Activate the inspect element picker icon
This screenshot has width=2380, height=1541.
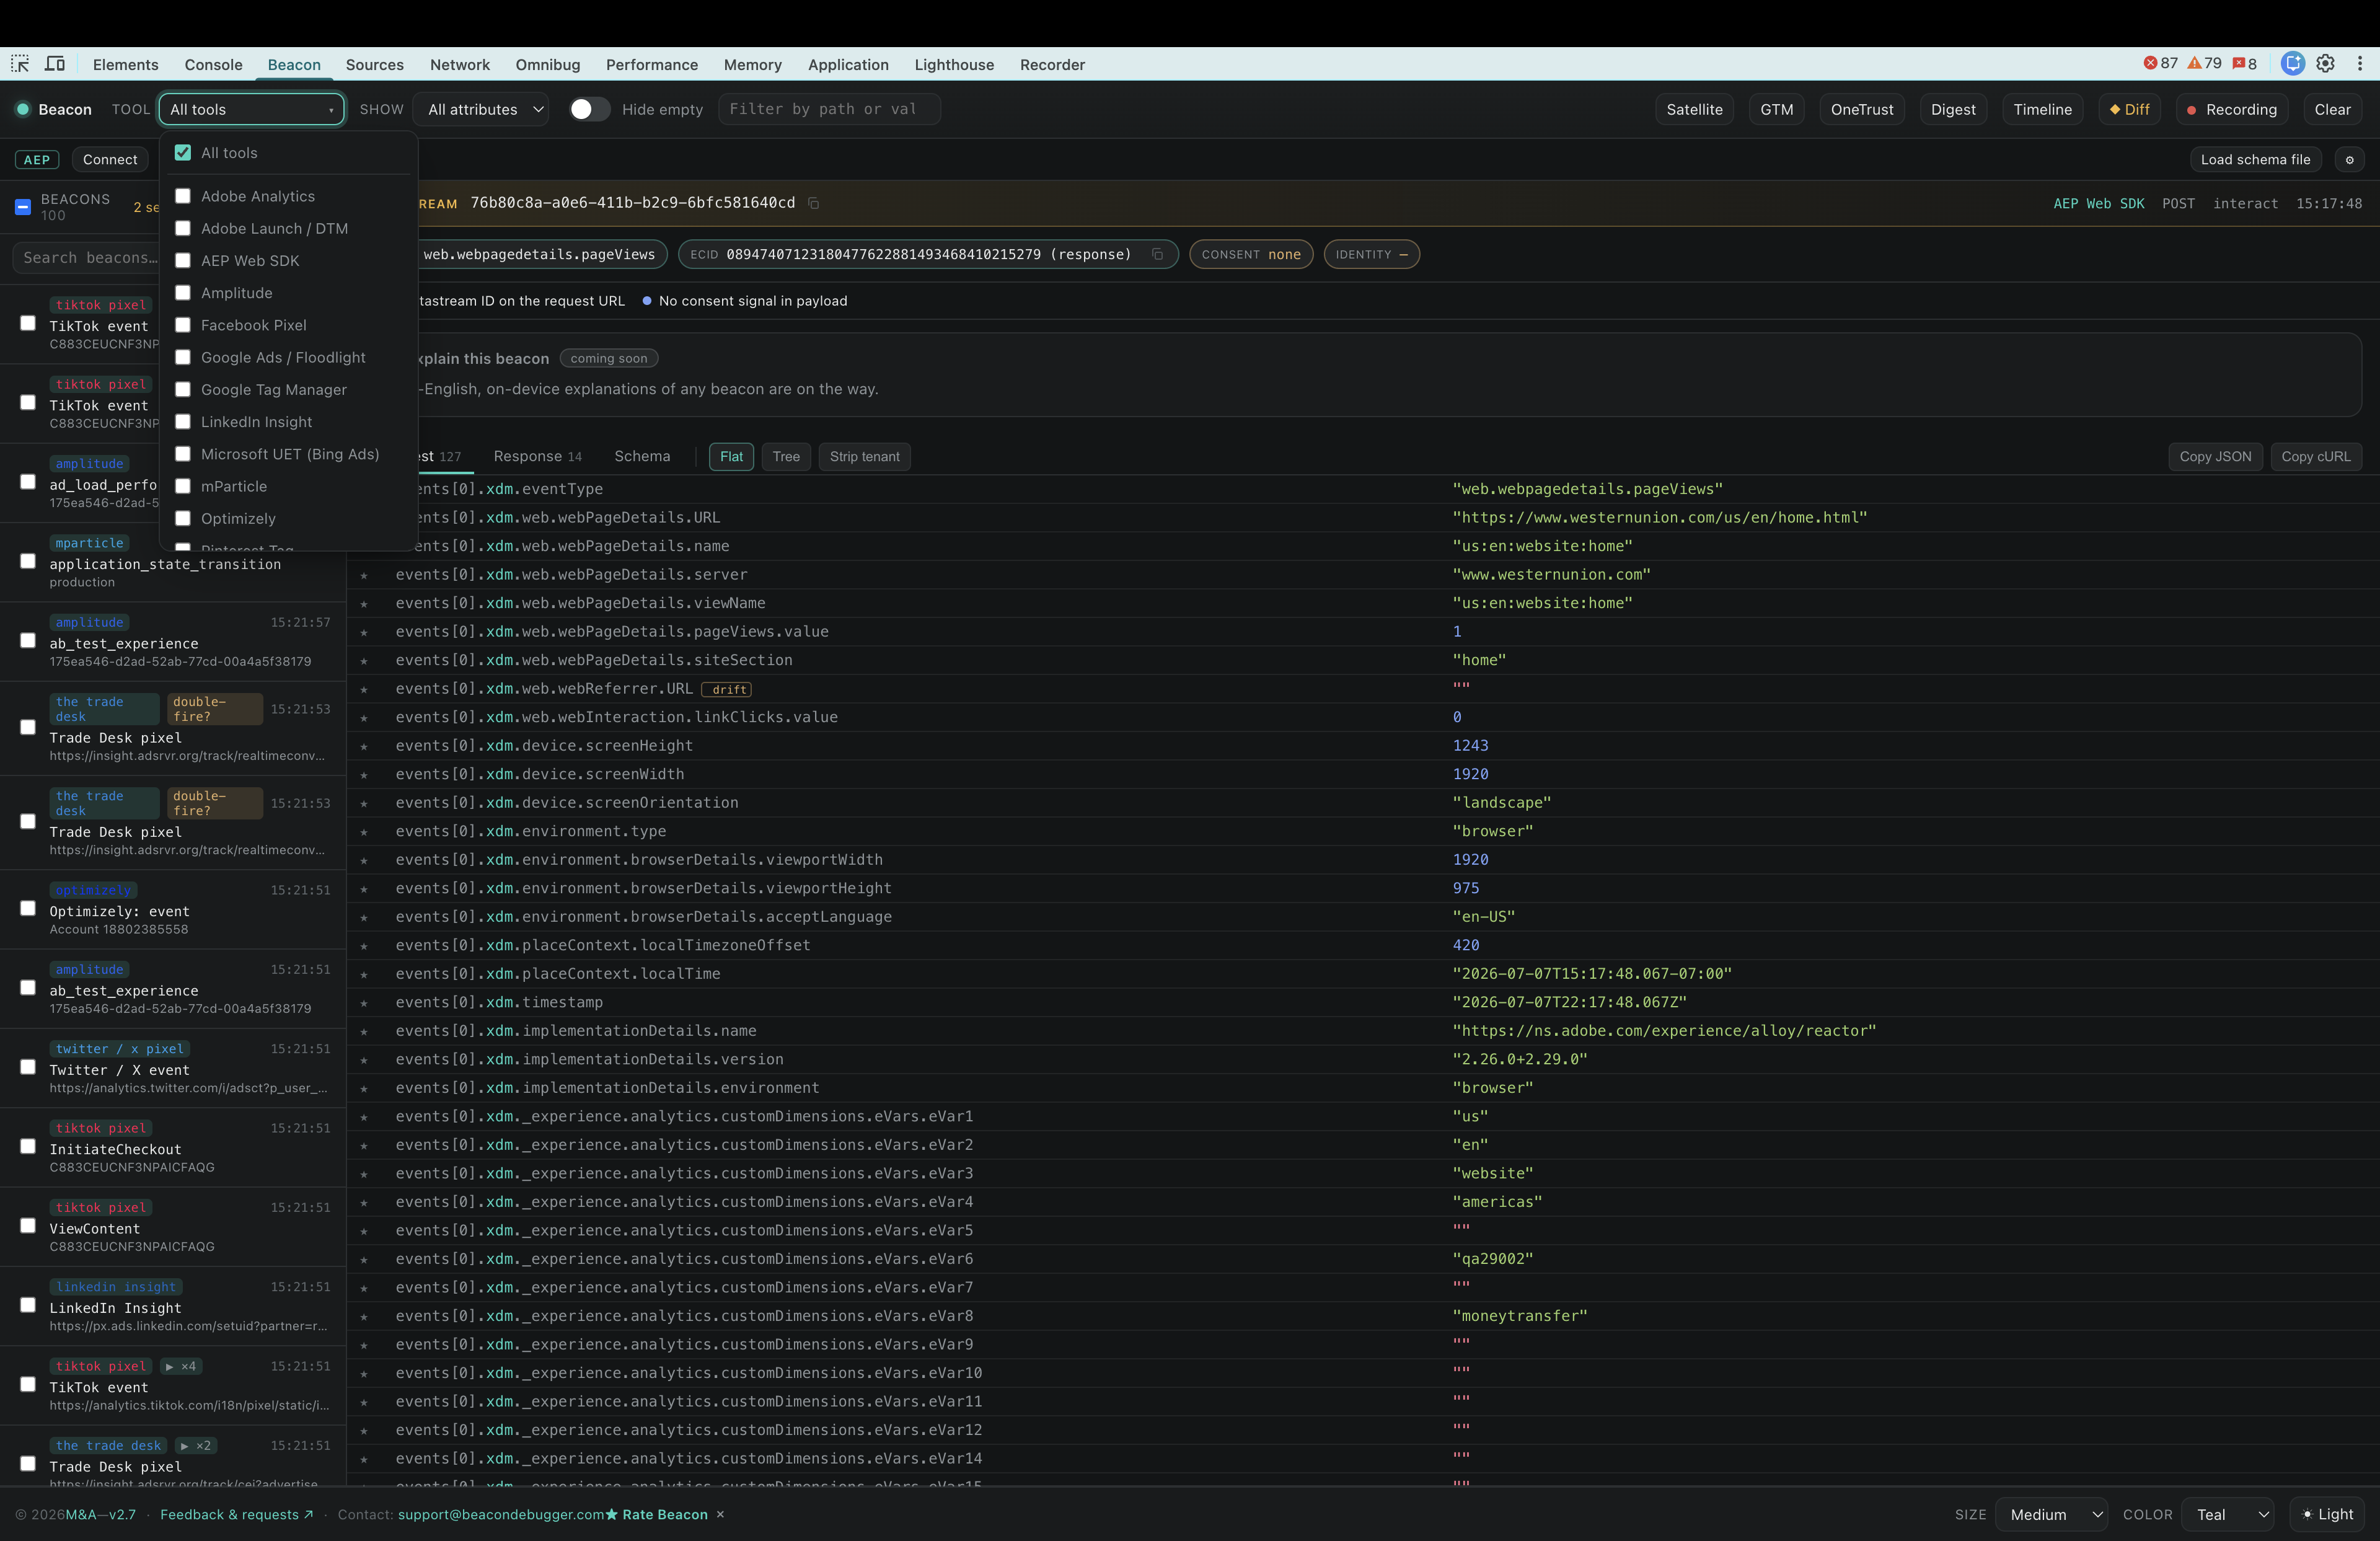pos(20,64)
